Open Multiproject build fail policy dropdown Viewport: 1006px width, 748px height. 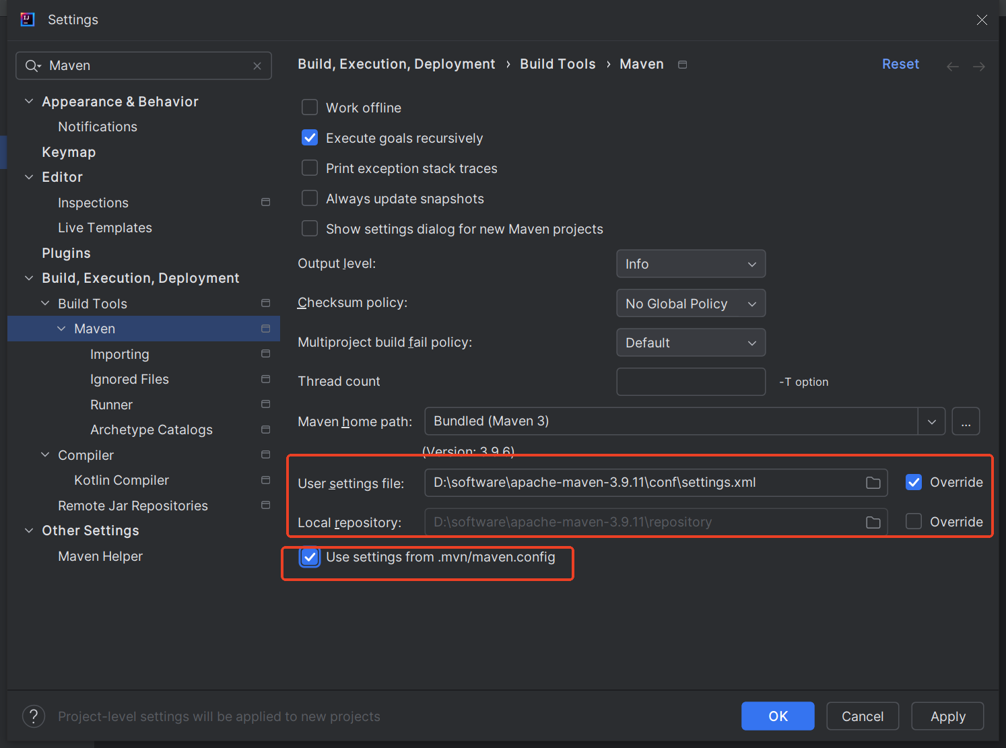(x=691, y=343)
